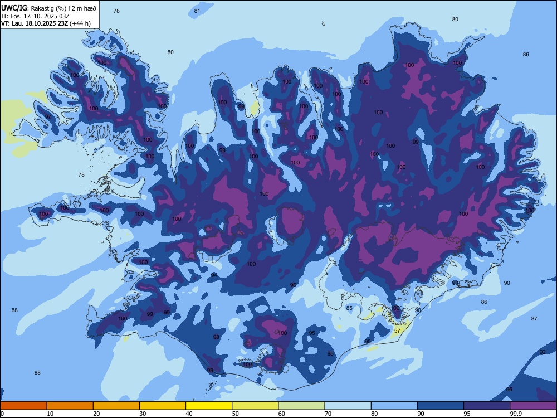Viewport: 557px width, 418px height.
Task: Click the purple above-99.9 legend swatch
Action: click(533, 406)
